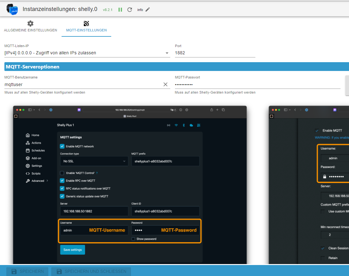This screenshot has height=276, width=349.
Task: Click tab overview icon in left screenshot
Action: click(223, 110)
